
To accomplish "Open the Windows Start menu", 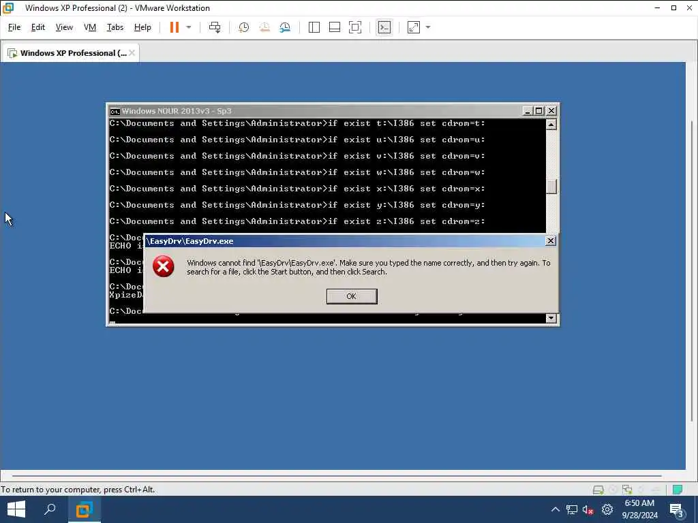I will [16, 509].
